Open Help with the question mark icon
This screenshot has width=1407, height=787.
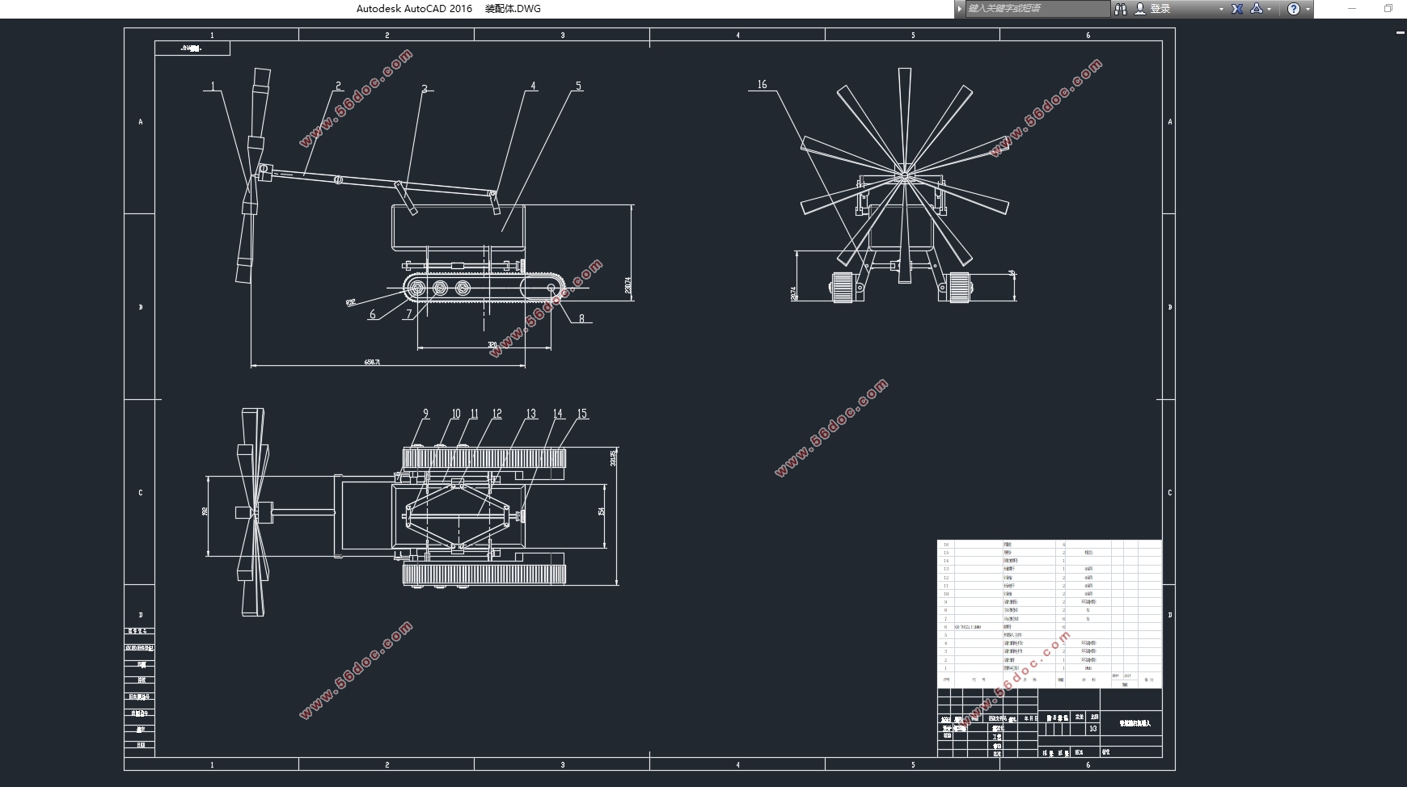click(1294, 9)
